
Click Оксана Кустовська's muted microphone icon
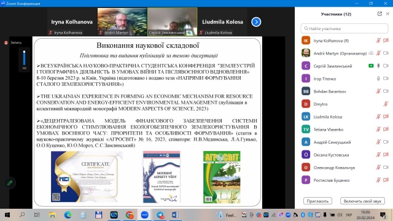coord(378,155)
